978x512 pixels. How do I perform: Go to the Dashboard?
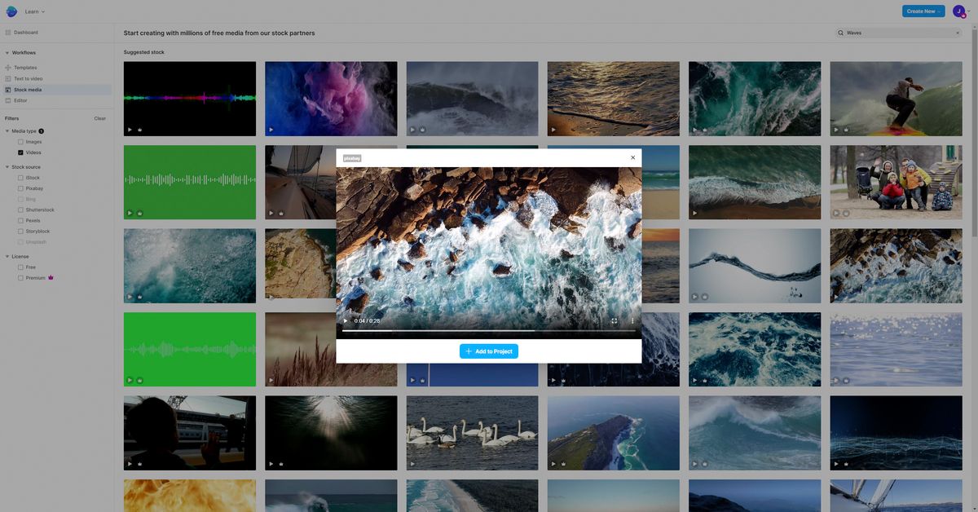(x=25, y=32)
